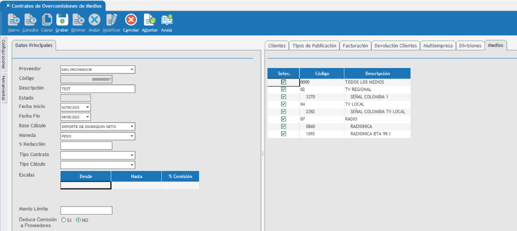This screenshot has height=231, width=517.
Task: Open the Herramientas side panel
Action: click(x=3, y=87)
